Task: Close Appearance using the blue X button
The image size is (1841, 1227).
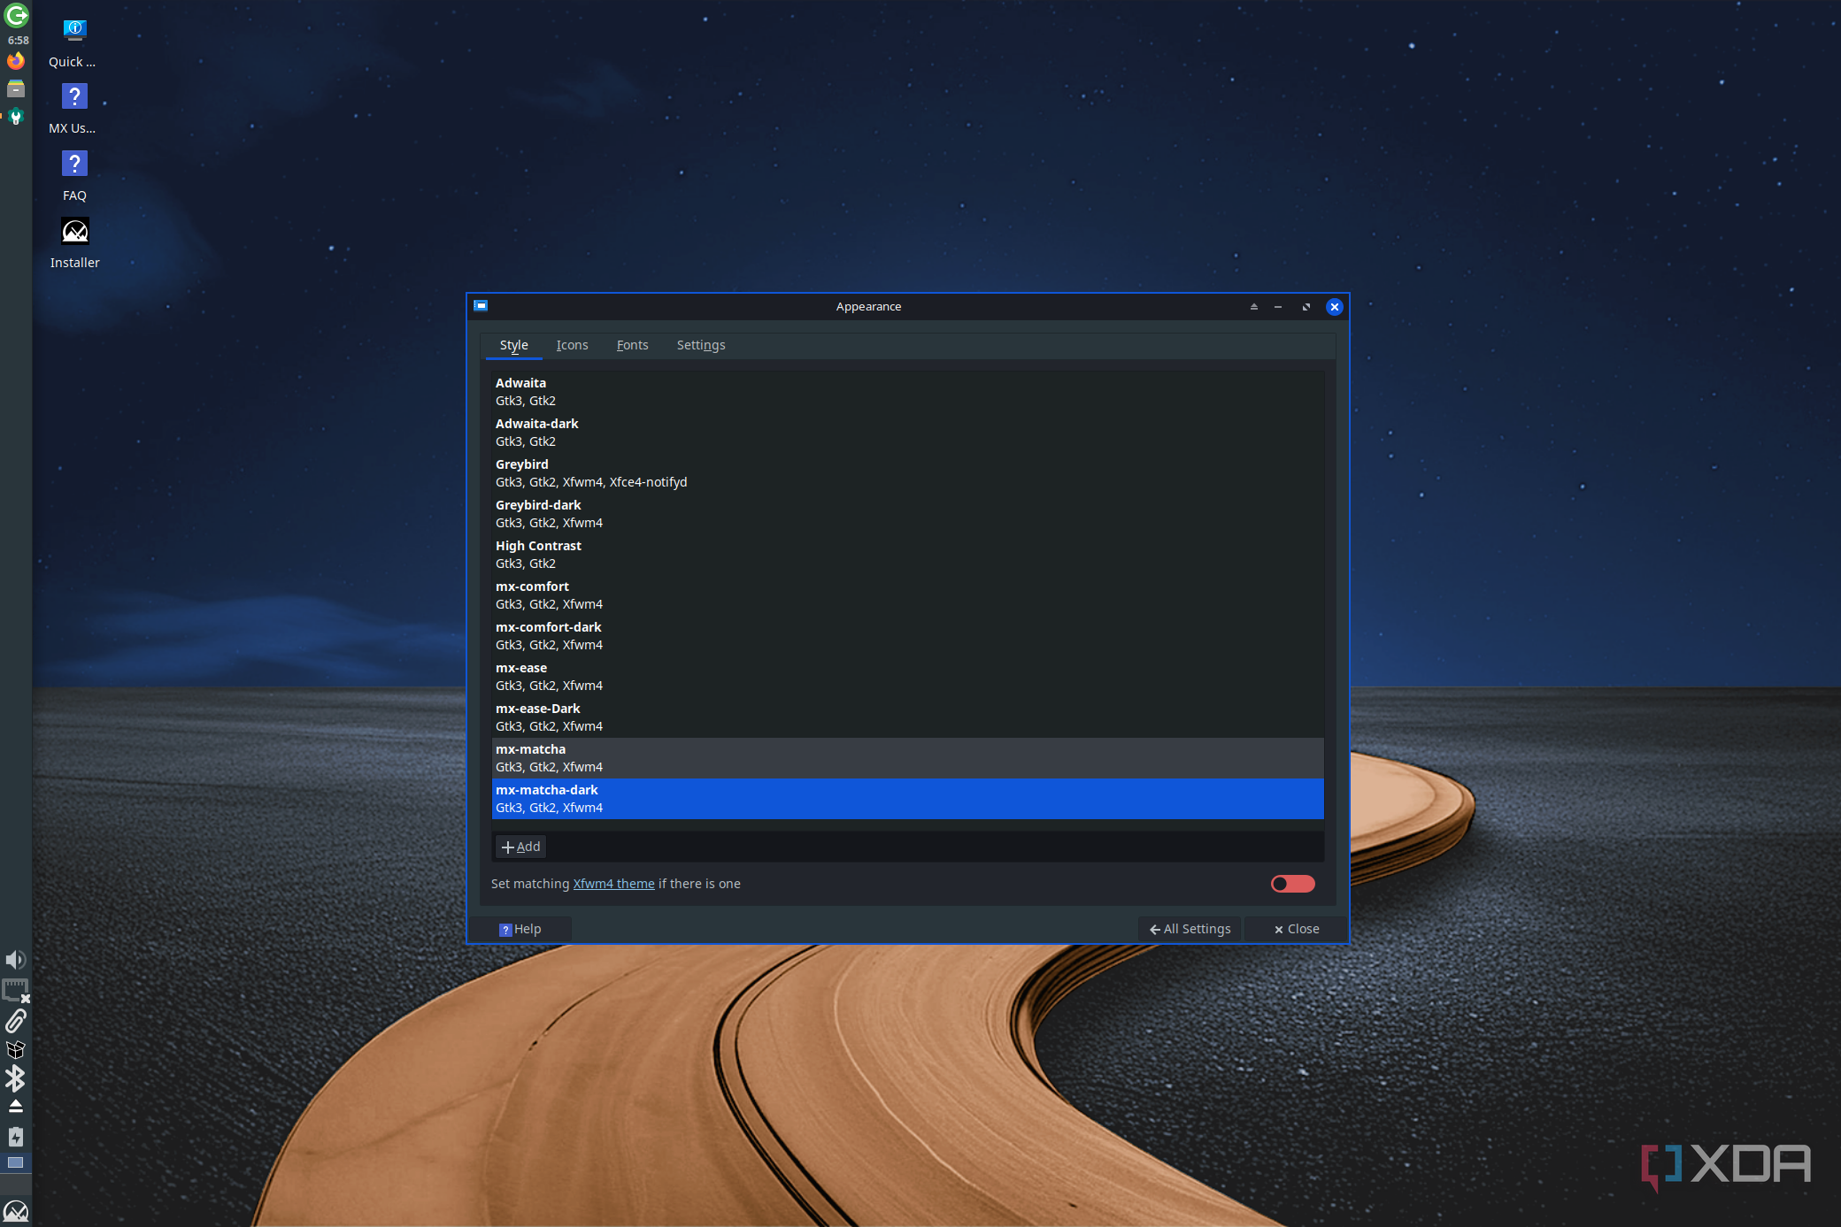Action: (1334, 307)
